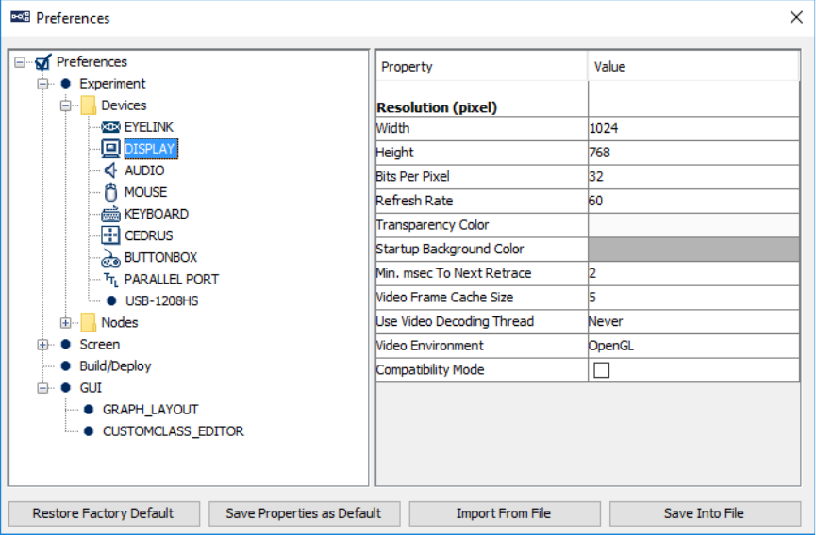Click the Build/Deploy bullet icon
Viewport: 816px width, 535px height.
pyautogui.click(x=66, y=366)
